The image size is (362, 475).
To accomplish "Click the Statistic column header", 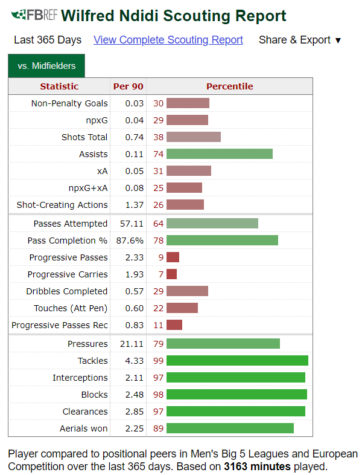I will tap(59, 86).
